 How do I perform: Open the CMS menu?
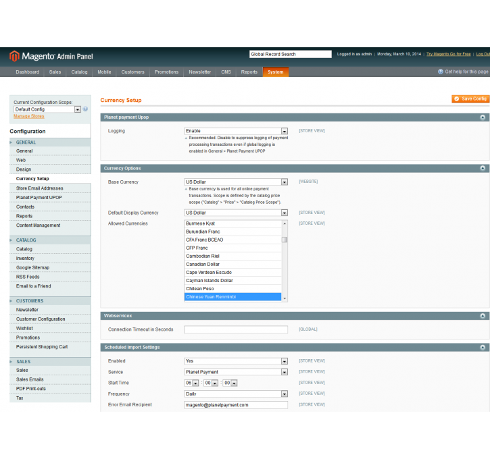[x=226, y=72]
